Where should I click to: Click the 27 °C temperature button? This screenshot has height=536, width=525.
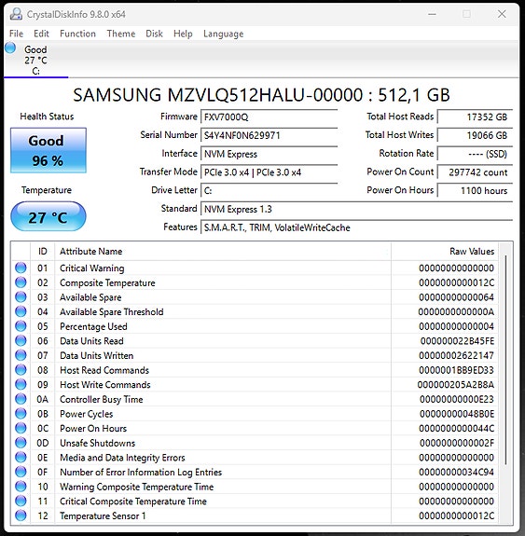point(48,216)
